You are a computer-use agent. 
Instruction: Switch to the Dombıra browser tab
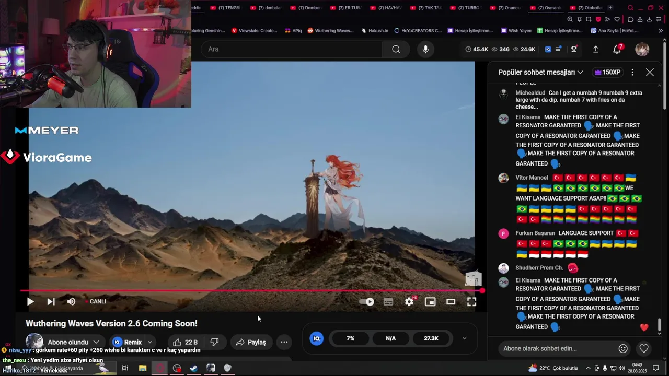308,8
